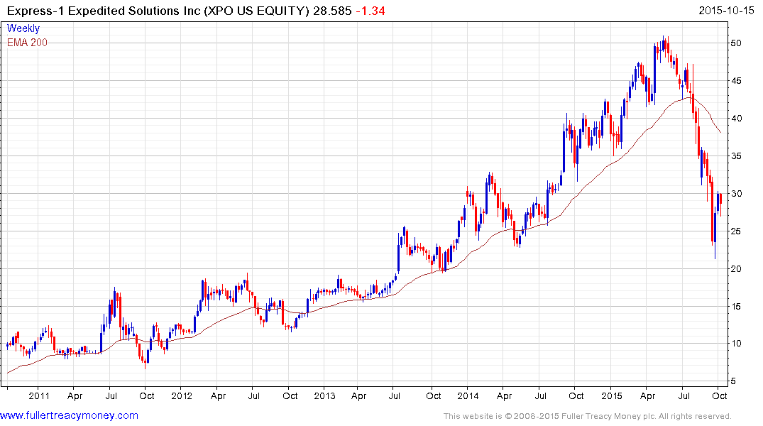The height and width of the screenshot is (426, 763).
Task: Click the red price change -1.34
Action: point(370,11)
